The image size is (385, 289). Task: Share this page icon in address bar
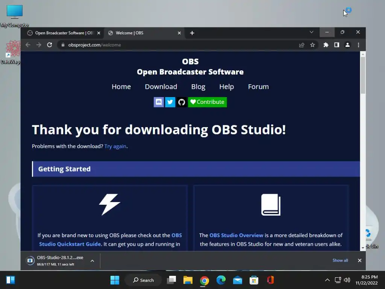pyautogui.click(x=302, y=45)
